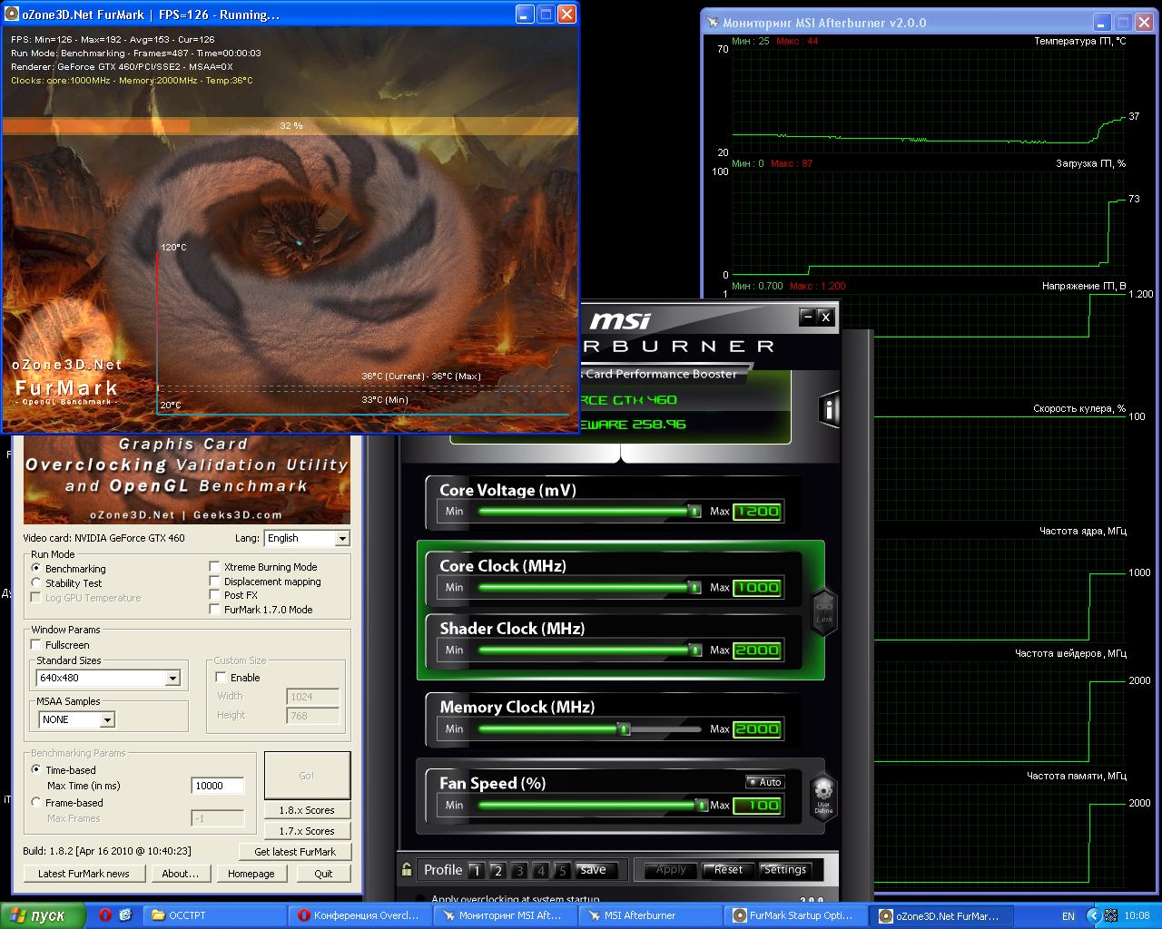
Task: Select Afterburner profile slot 4
Action: coord(541,870)
